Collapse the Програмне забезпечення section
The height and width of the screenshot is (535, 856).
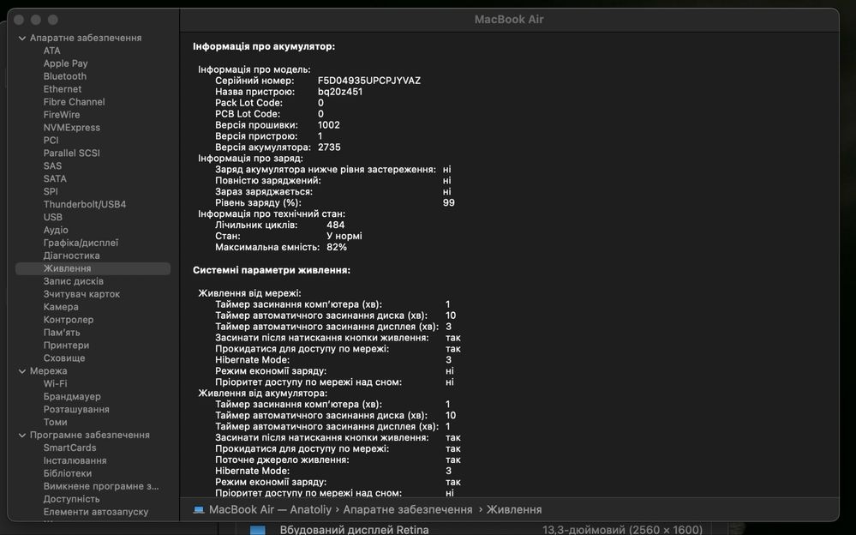point(22,436)
